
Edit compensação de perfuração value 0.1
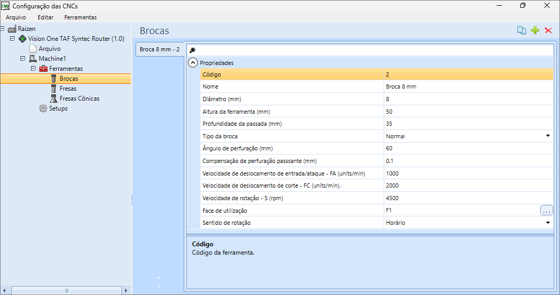(x=468, y=161)
